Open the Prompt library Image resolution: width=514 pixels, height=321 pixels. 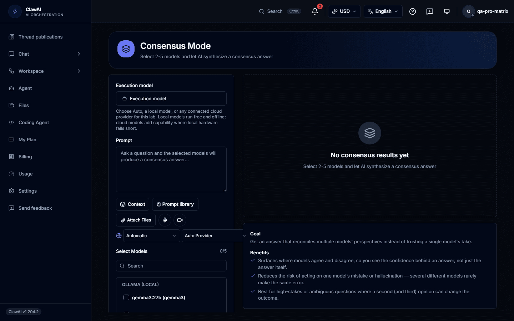click(175, 204)
